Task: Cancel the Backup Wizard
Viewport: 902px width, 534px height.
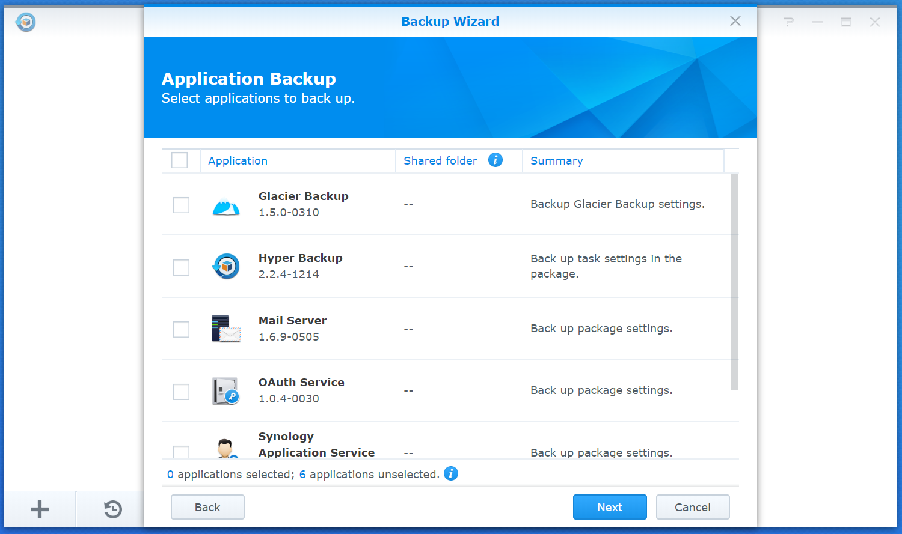Action: (x=693, y=507)
